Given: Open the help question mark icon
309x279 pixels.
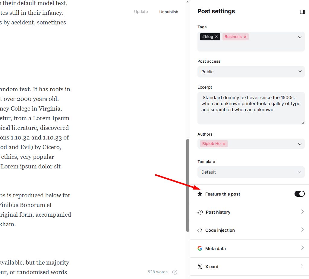Looking at the screenshot, I should click(x=175, y=272).
